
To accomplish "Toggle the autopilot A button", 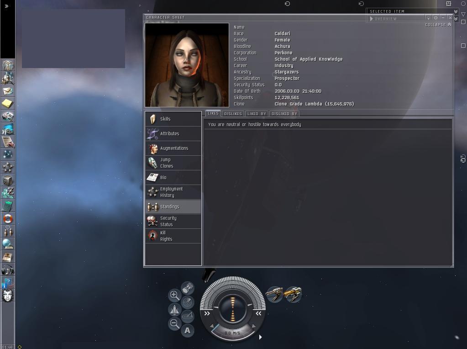I will tap(187, 330).
